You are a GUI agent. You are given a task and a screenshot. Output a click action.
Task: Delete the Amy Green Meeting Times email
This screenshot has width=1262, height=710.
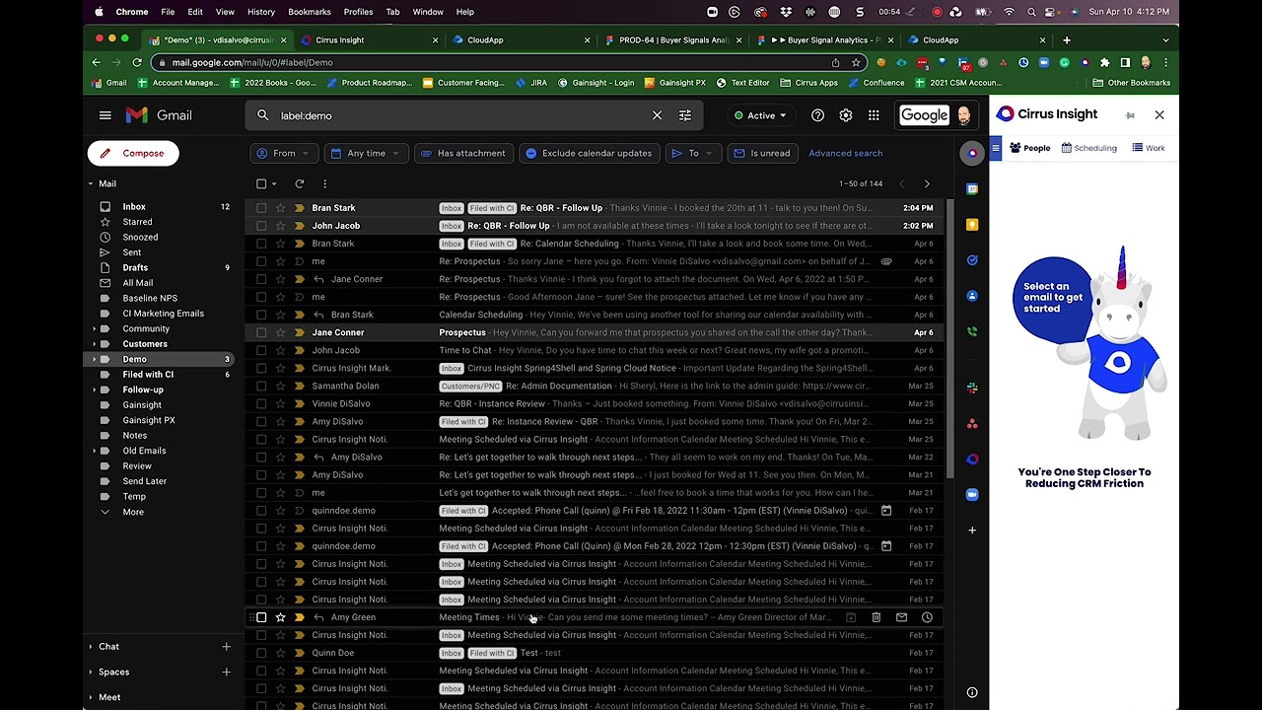tap(876, 617)
